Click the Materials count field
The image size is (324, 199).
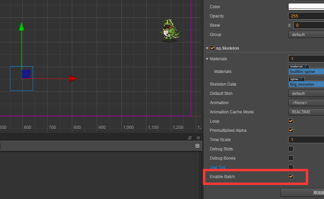pyautogui.click(x=306, y=59)
